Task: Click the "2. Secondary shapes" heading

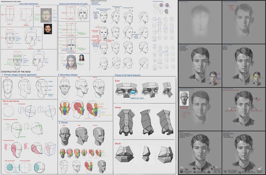Action: 68,75
